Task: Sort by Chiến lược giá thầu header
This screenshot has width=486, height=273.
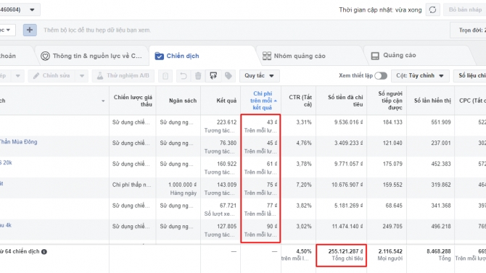Action: 133,101
